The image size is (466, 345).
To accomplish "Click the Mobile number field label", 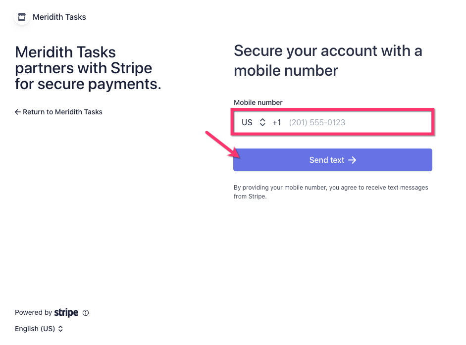I will tap(258, 102).
